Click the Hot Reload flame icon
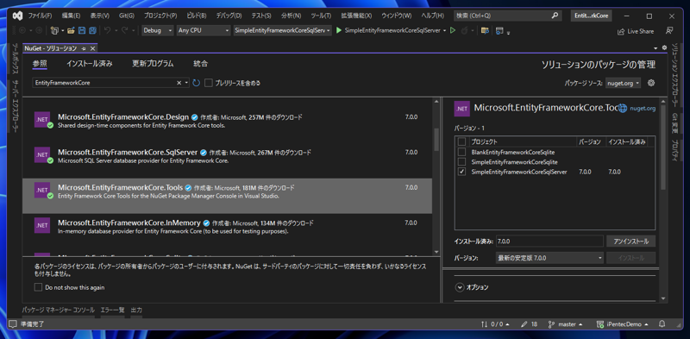 [x=465, y=31]
